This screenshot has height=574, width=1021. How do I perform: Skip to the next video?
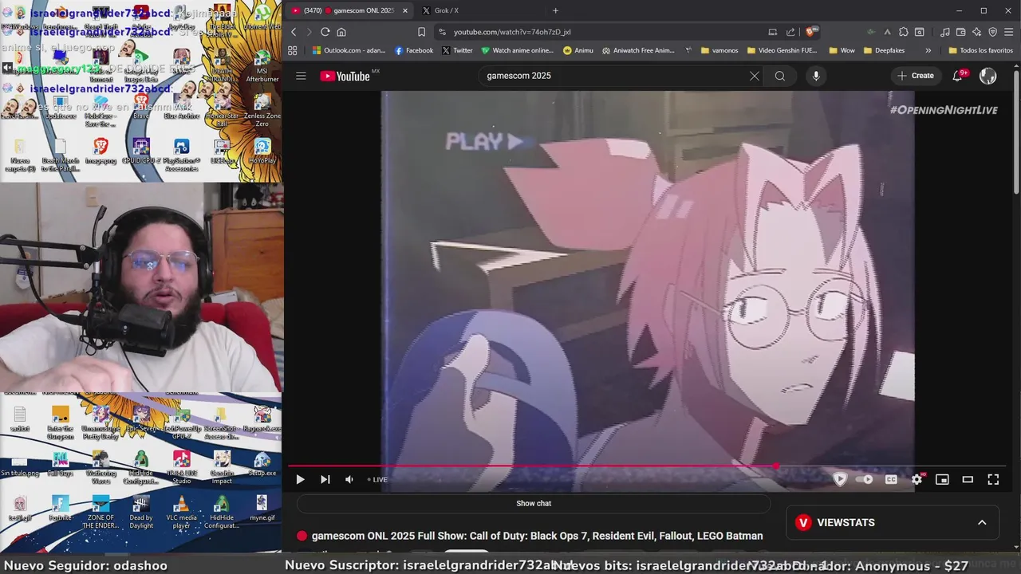[325, 479]
